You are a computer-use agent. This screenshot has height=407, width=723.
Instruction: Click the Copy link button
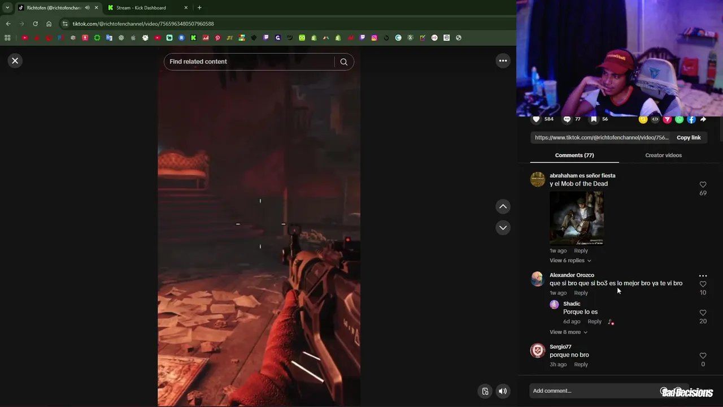pyautogui.click(x=689, y=137)
